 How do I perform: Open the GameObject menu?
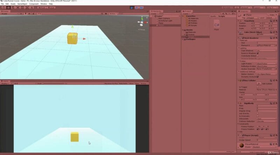[22, 4]
